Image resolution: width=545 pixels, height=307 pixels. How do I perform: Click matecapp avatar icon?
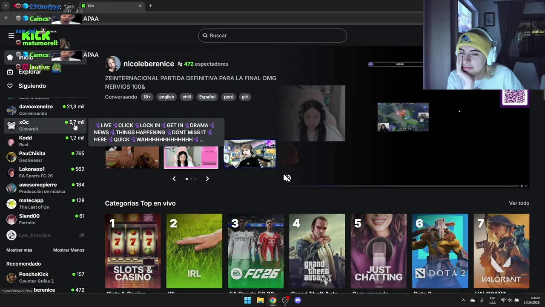tap(11, 204)
